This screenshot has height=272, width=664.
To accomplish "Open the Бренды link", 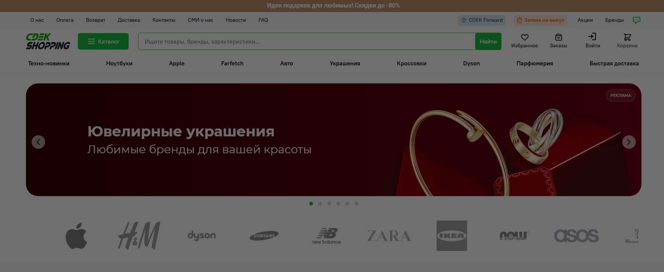I will (614, 20).
